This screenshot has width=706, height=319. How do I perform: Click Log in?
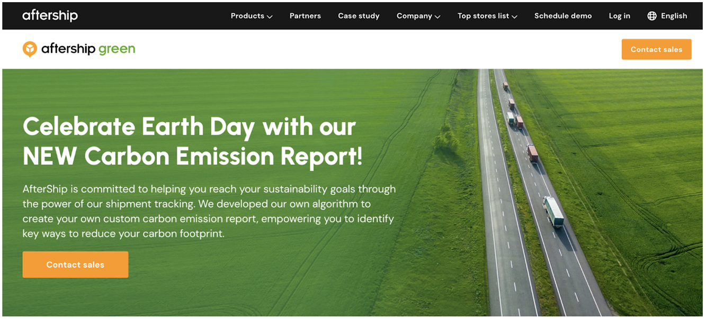point(619,16)
